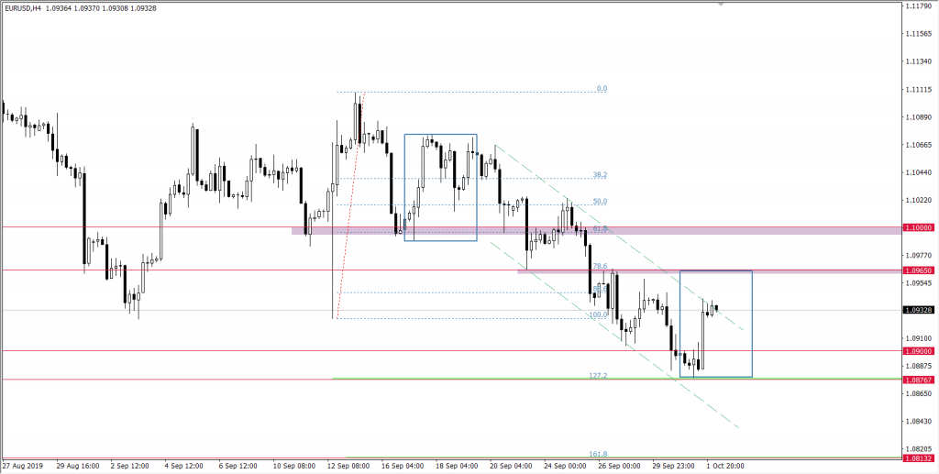Click the chart shift triangle marker at top
This screenshot has height=474, width=939.
(x=721, y=5)
